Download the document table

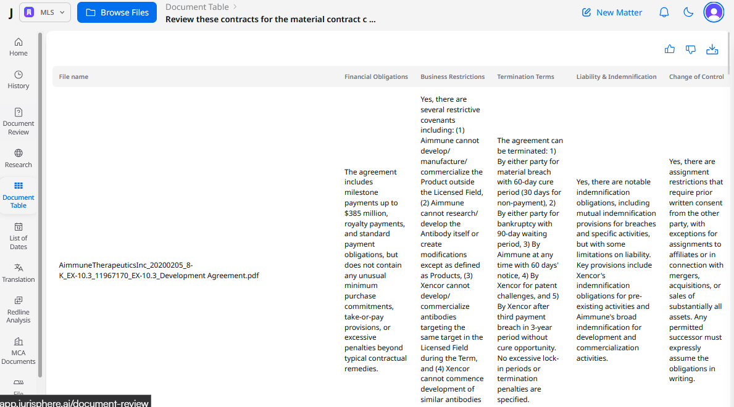(x=712, y=49)
